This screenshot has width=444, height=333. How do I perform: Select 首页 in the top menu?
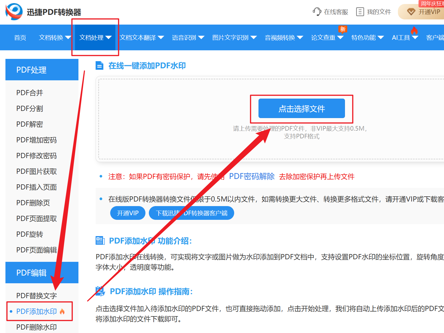tap(20, 37)
